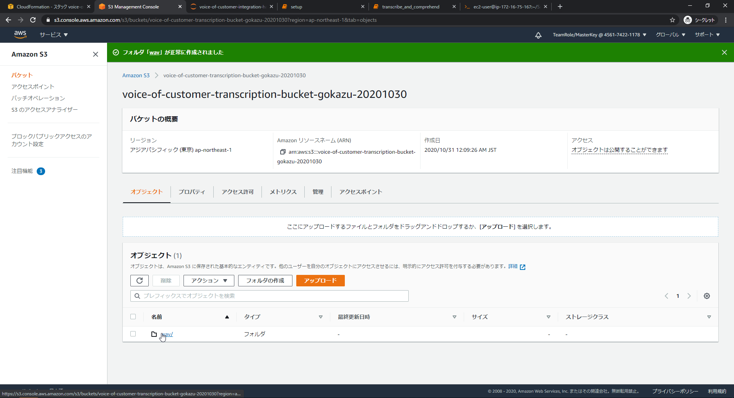The height and width of the screenshot is (398, 734).
Task: Click the wav link in the success banner
Action: click(x=154, y=52)
